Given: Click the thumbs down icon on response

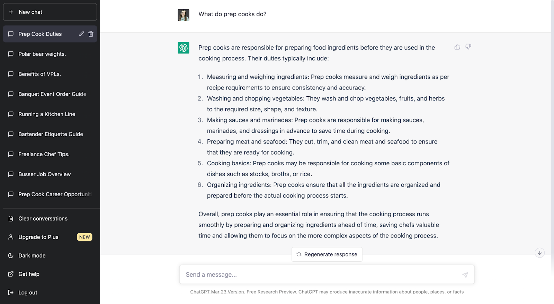Looking at the screenshot, I should point(468,47).
